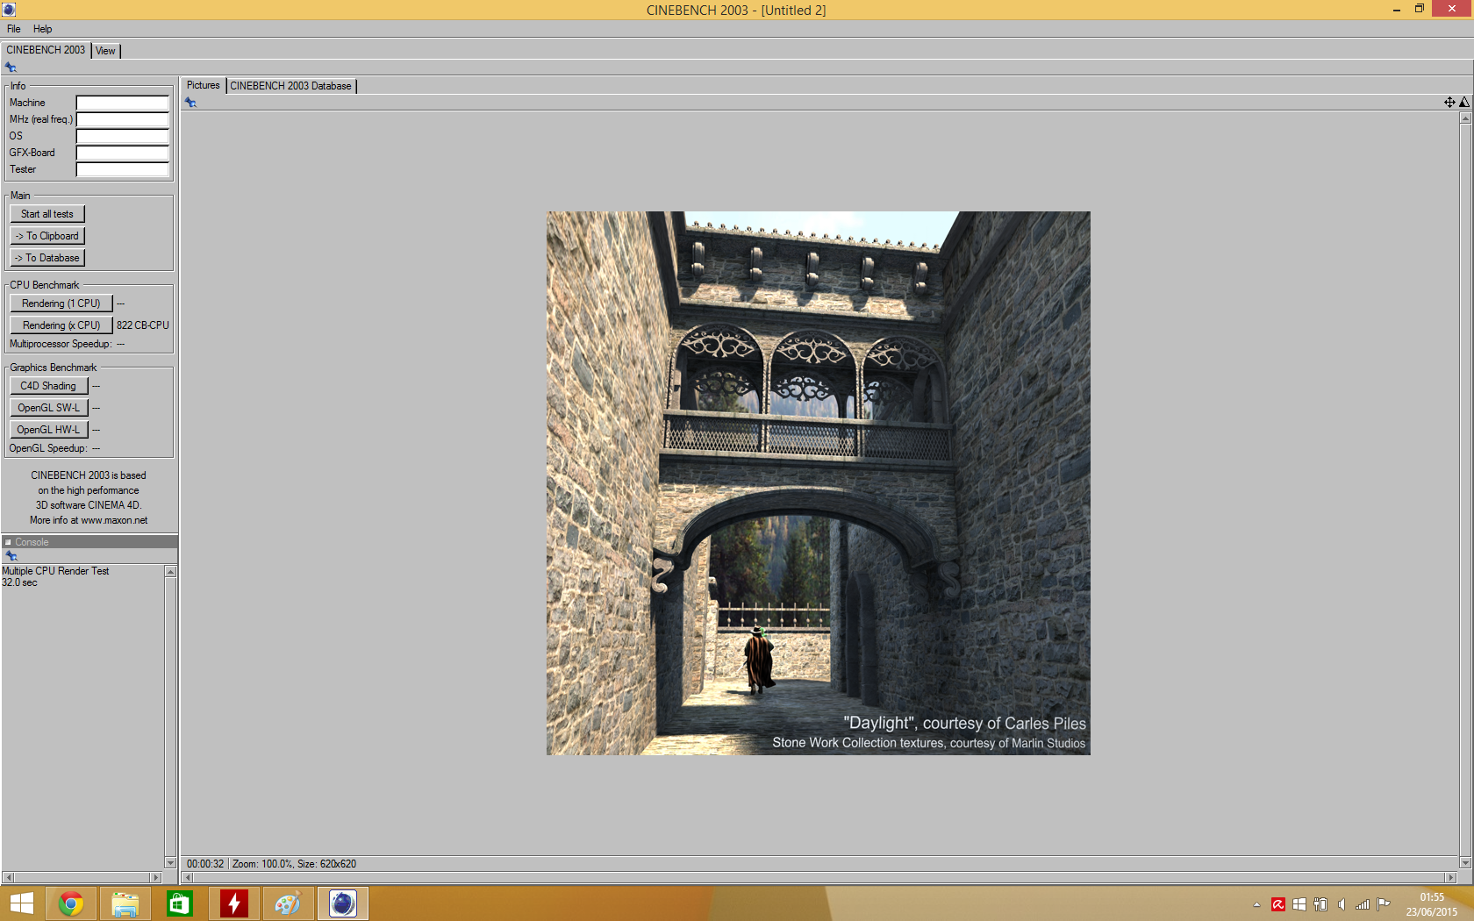Click the 822 CB-CPU result value
The height and width of the screenshot is (921, 1474).
tap(143, 325)
